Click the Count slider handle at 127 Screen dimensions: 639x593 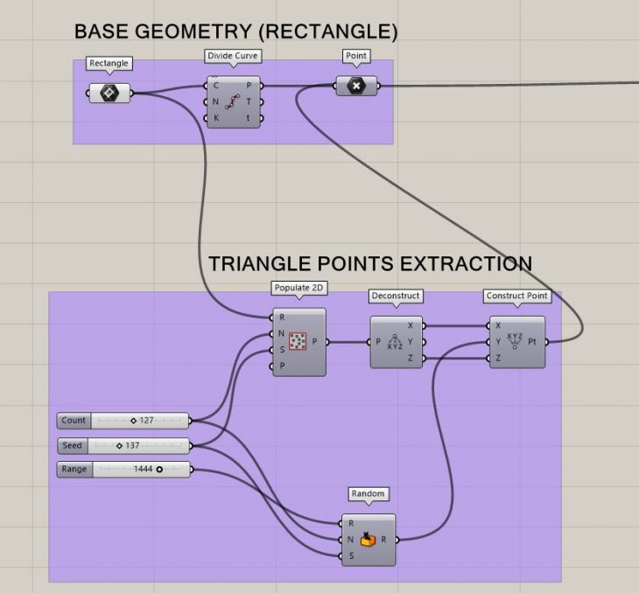[133, 421]
